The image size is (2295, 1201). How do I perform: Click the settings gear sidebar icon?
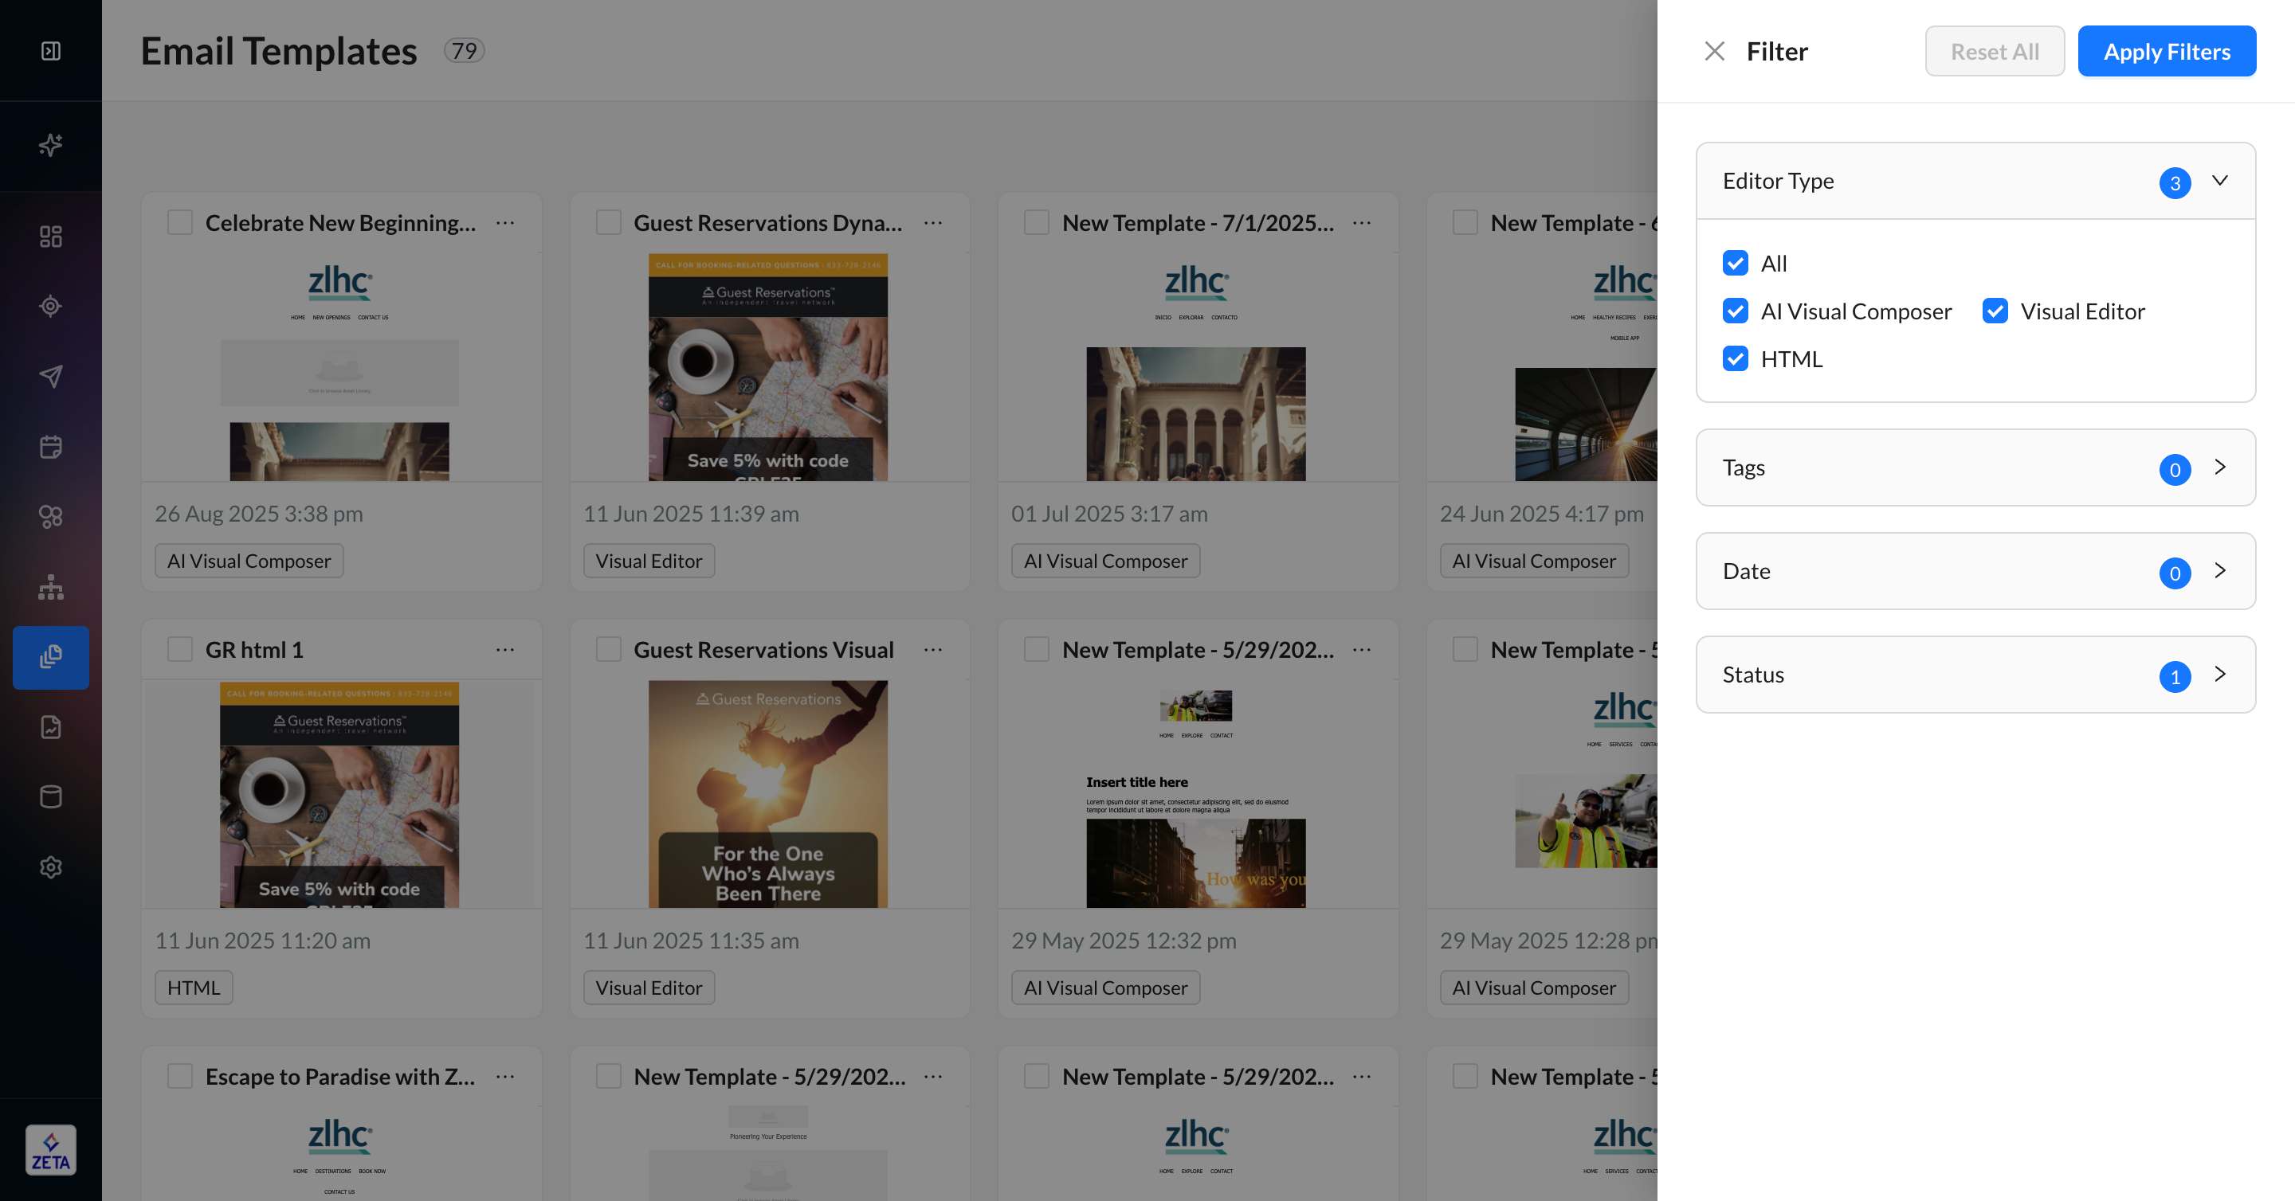51,867
